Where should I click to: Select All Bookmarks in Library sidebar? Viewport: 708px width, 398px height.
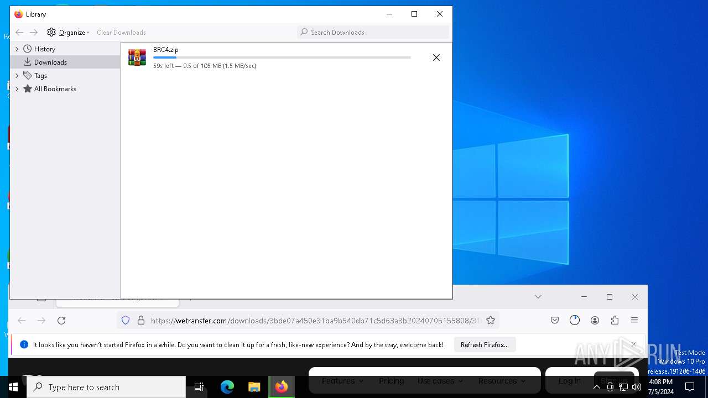pos(55,89)
